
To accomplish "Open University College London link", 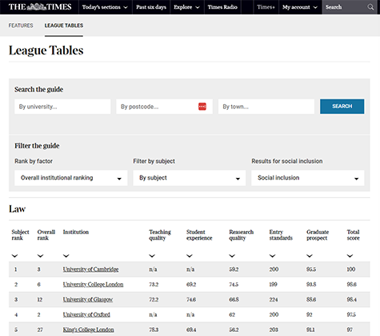I will pyautogui.click(x=93, y=285).
